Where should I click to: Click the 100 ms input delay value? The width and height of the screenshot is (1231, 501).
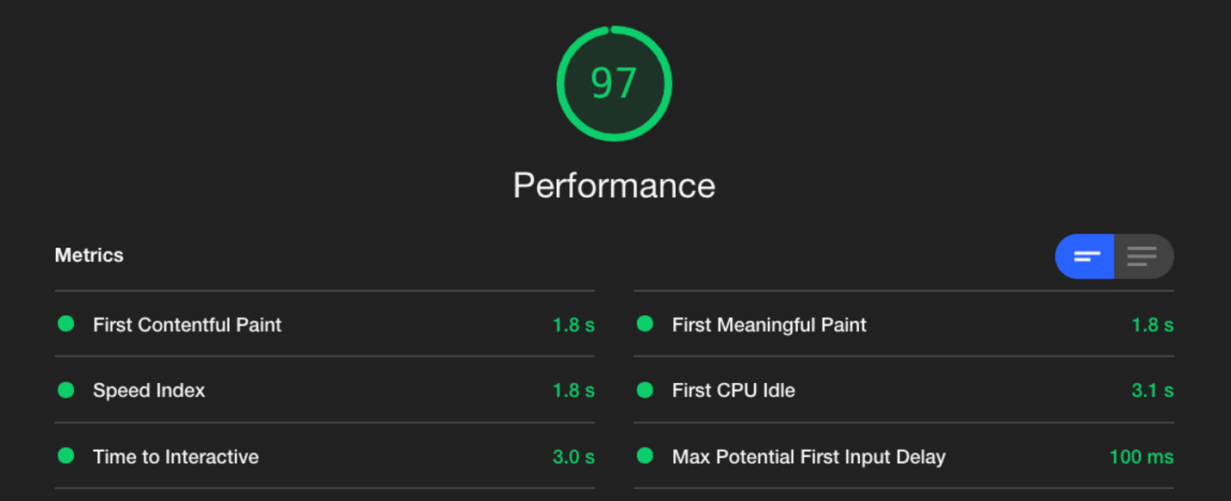(1141, 457)
